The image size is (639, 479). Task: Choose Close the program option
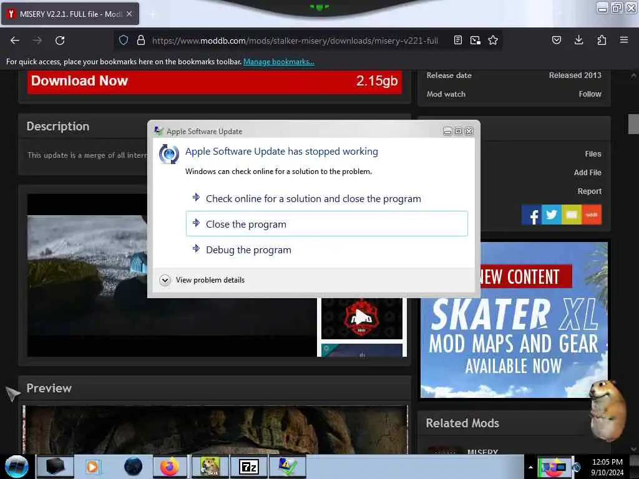pos(327,224)
